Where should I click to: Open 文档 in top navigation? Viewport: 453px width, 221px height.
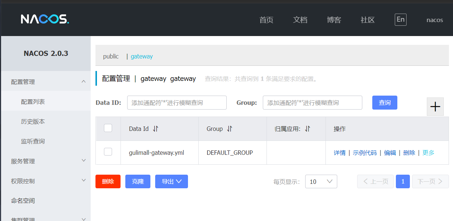tap(300, 20)
